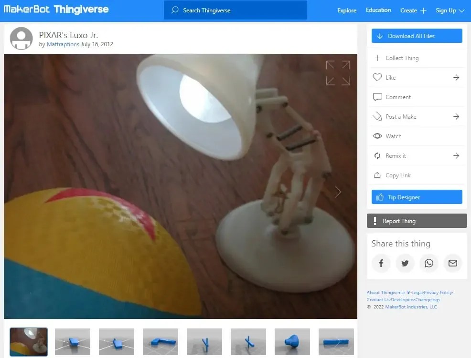
Task: Copy the link using the Copy Link icon
Action: (378, 175)
